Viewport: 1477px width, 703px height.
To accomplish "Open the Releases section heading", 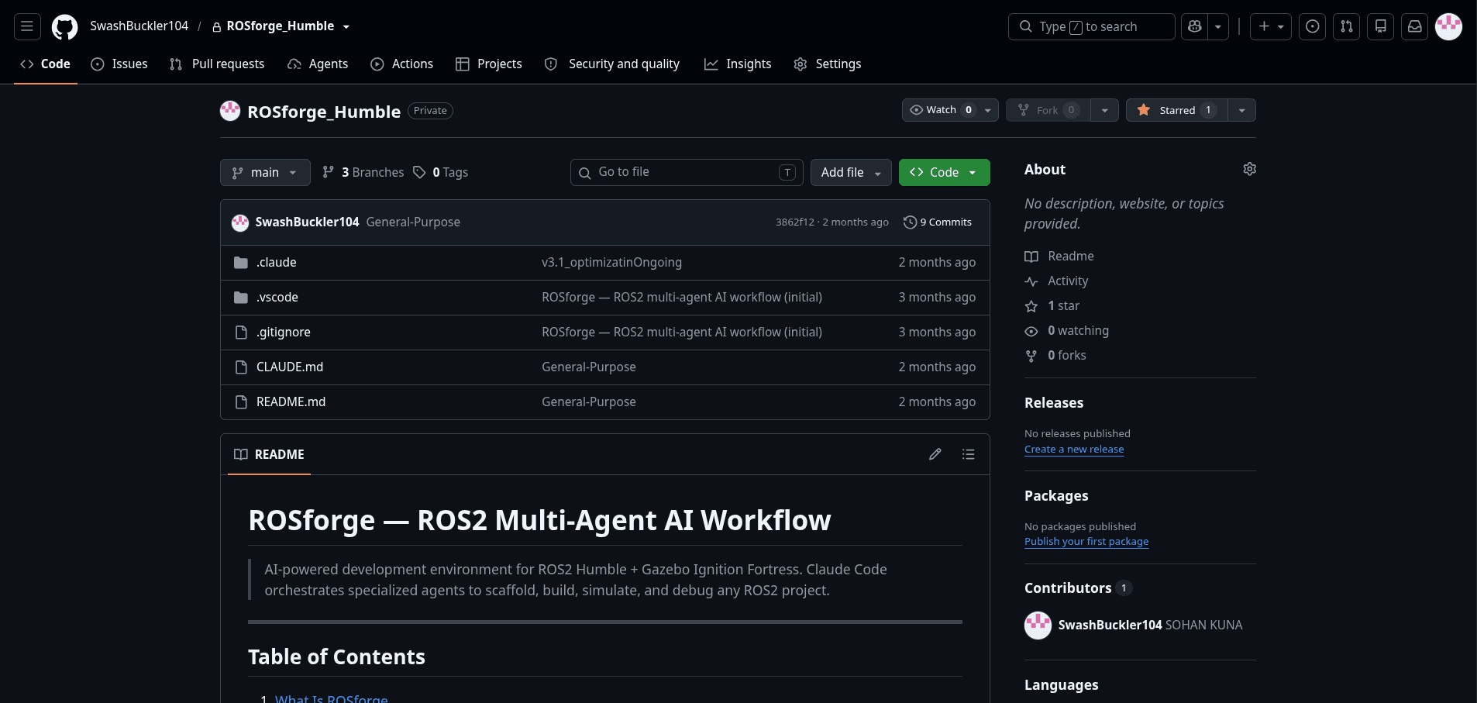I will pos(1054,403).
